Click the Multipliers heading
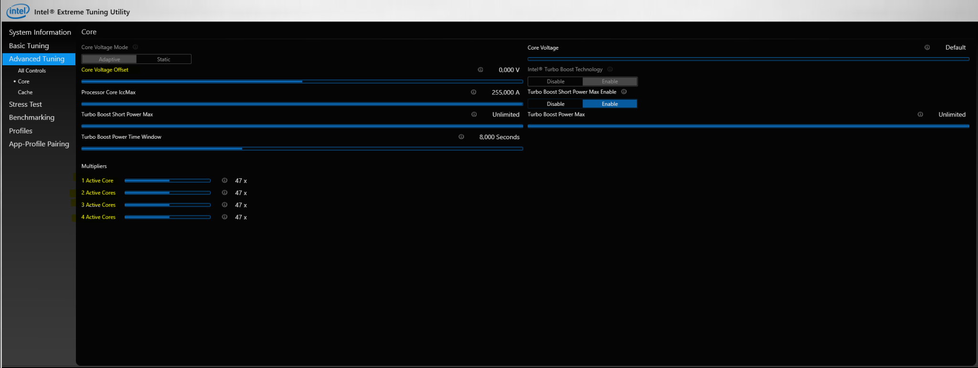978x368 pixels. pos(94,166)
